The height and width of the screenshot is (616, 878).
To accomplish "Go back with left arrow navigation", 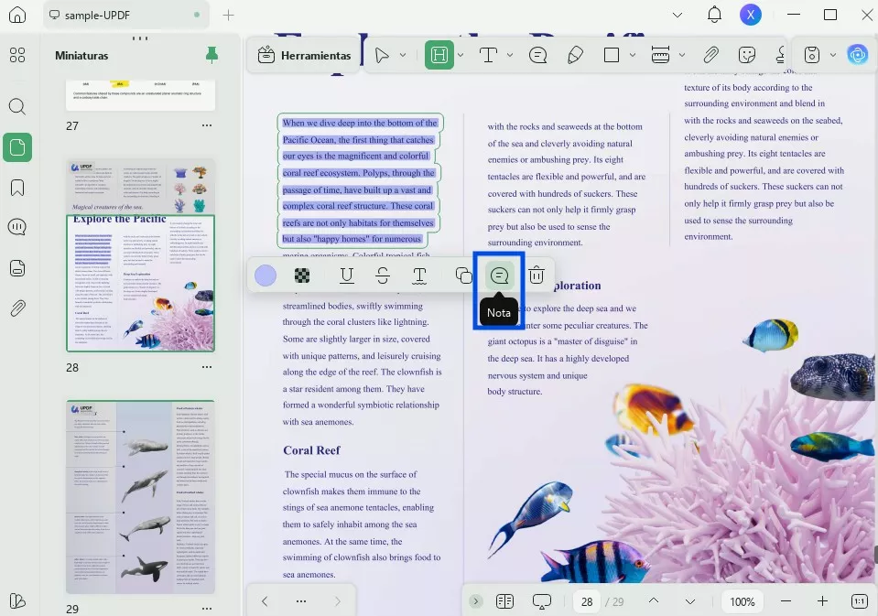I will (x=265, y=601).
